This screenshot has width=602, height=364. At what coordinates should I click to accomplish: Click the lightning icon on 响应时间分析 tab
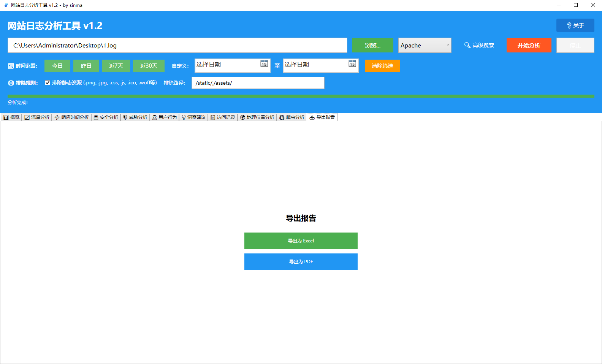click(57, 117)
